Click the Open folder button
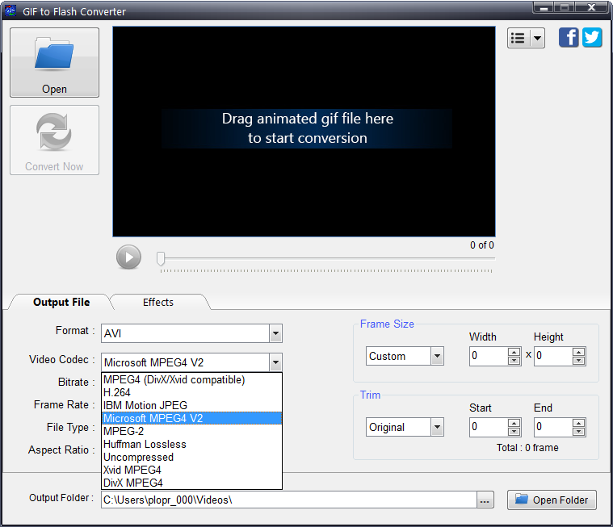Screen dimensions: 613x527 coord(552,500)
